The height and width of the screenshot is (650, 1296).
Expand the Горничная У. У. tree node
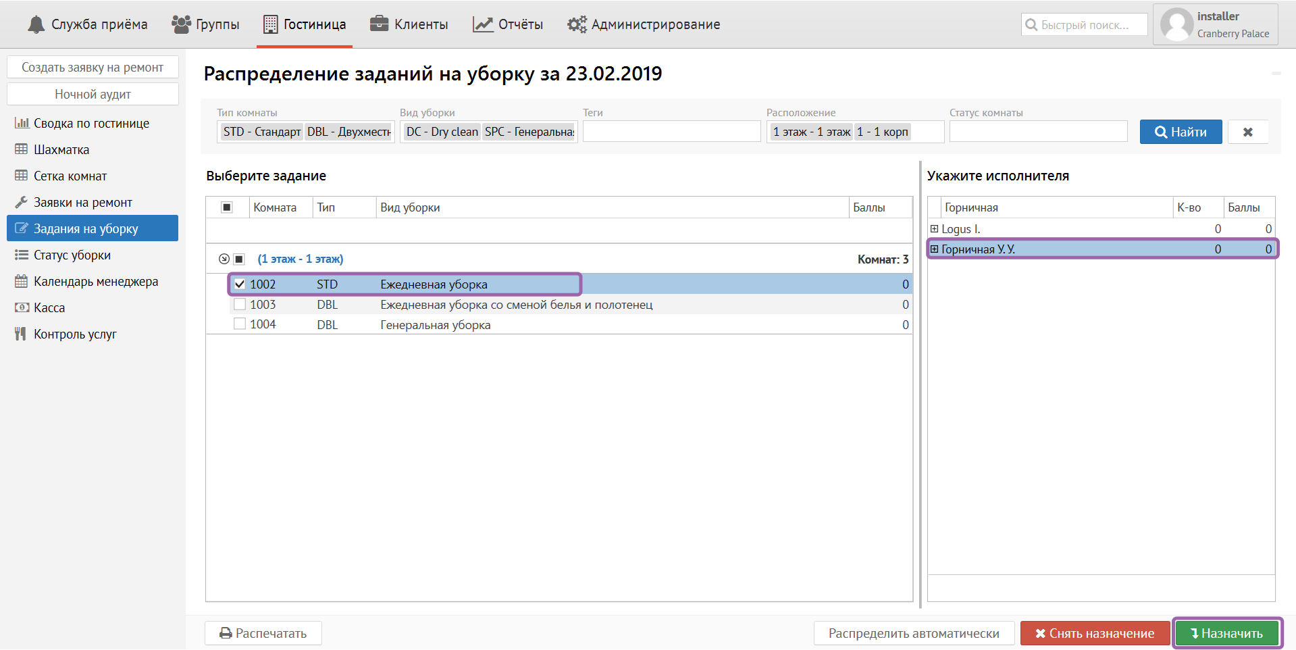(x=935, y=249)
